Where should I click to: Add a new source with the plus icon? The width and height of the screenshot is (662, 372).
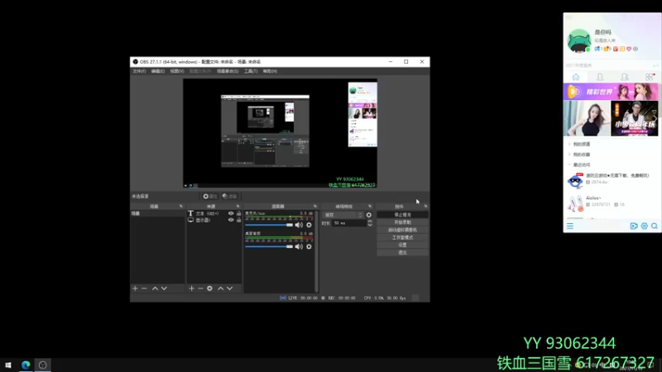tap(192, 289)
